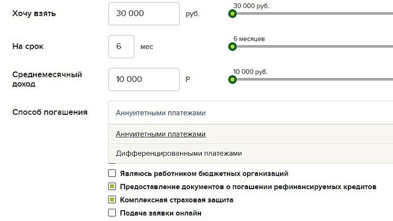Enable "Подача заявки онлайн" checkbox
Image resolution: width=393 pixels, height=221 pixels.
click(112, 213)
